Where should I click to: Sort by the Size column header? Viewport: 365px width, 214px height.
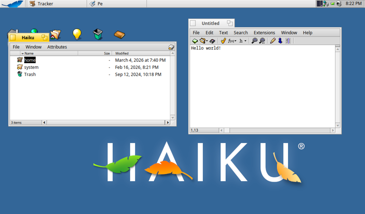pyautogui.click(x=95, y=53)
